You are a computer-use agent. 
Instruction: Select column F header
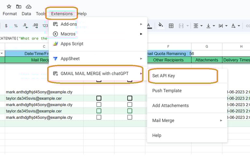coord(168,47)
